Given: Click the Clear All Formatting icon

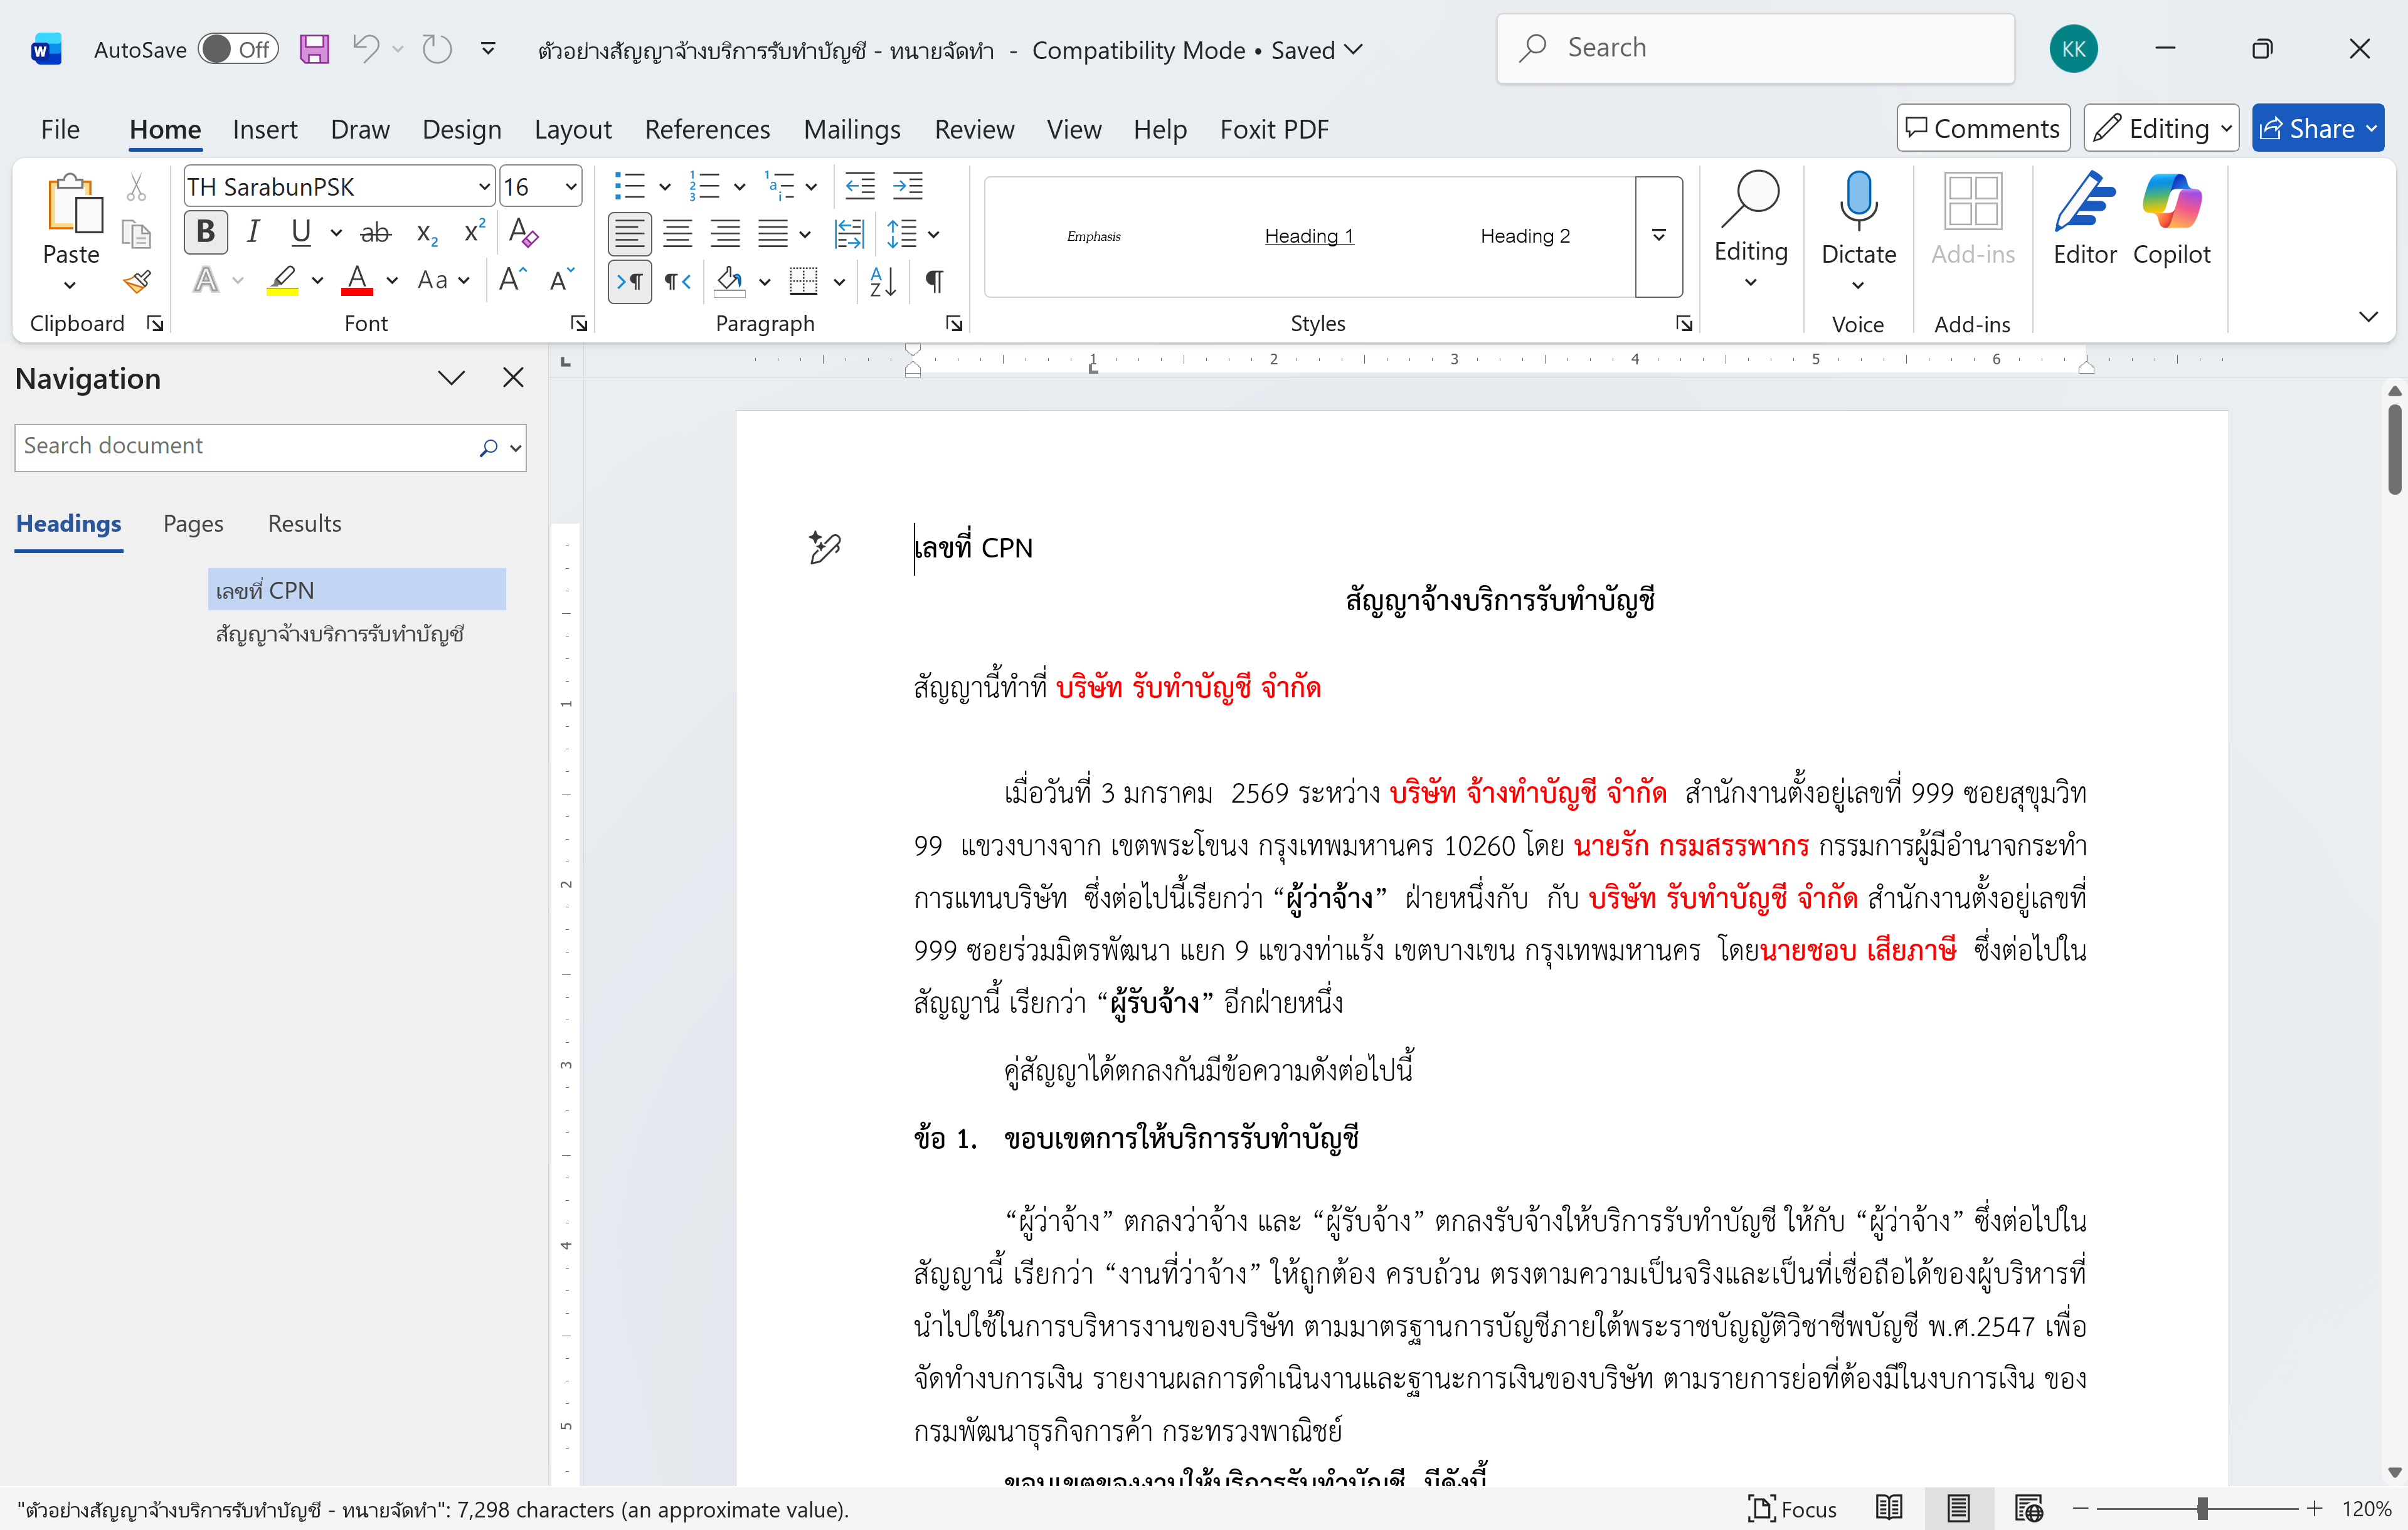Looking at the screenshot, I should (523, 233).
